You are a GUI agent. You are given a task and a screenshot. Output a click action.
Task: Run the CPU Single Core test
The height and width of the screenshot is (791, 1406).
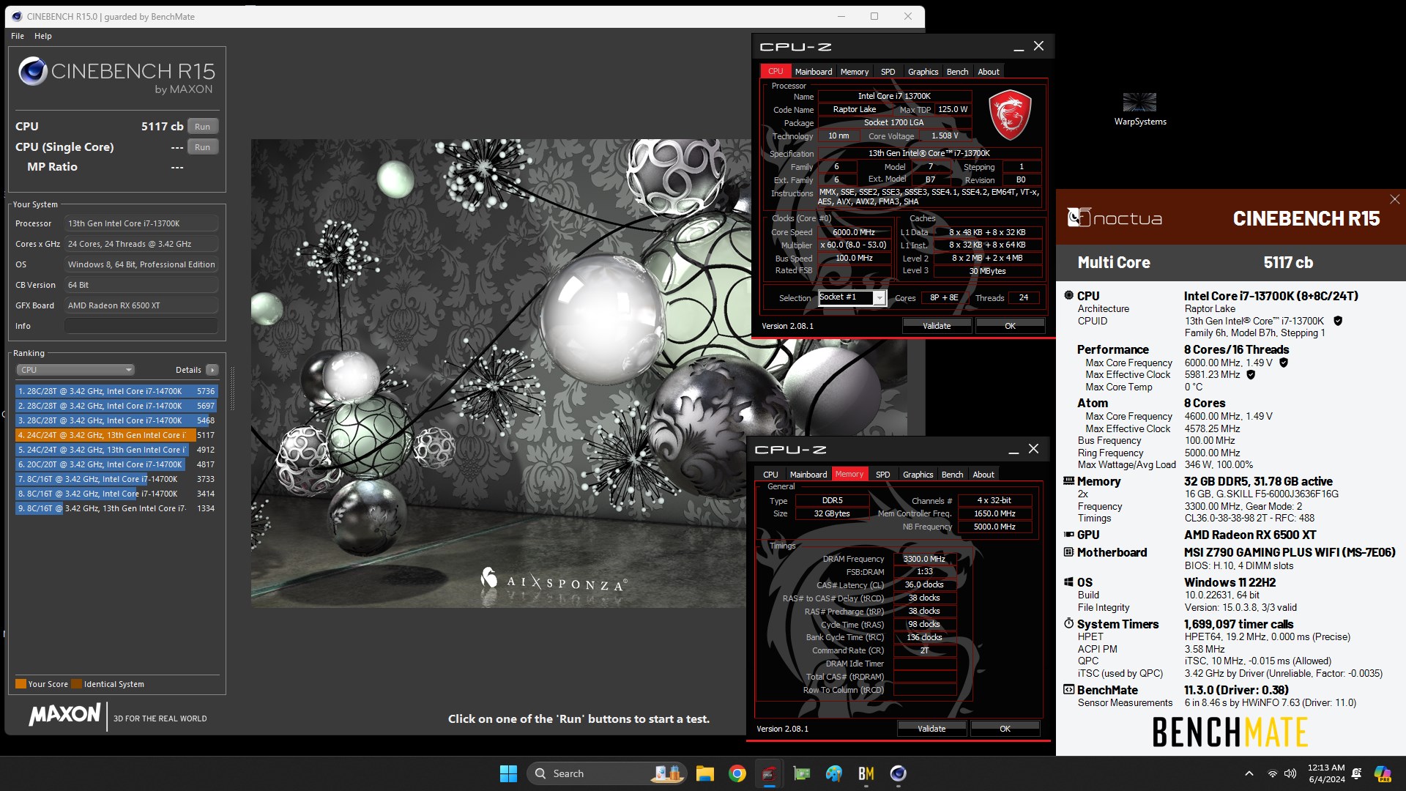tap(203, 147)
